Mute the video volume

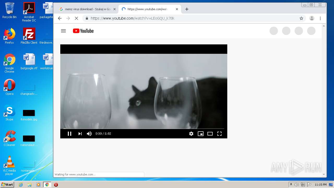(89, 134)
